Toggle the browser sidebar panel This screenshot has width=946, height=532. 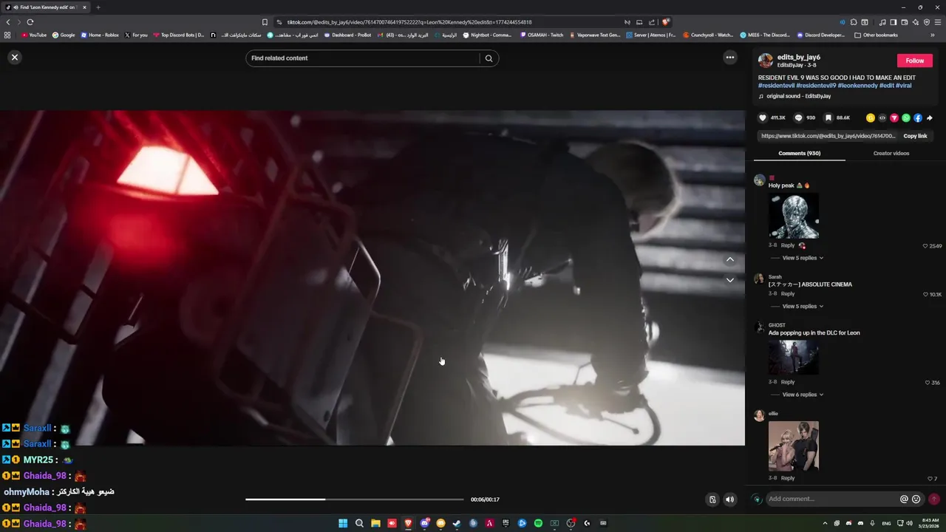pos(893,22)
